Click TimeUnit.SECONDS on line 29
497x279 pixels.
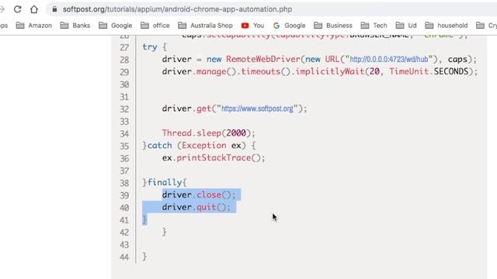[x=429, y=71]
